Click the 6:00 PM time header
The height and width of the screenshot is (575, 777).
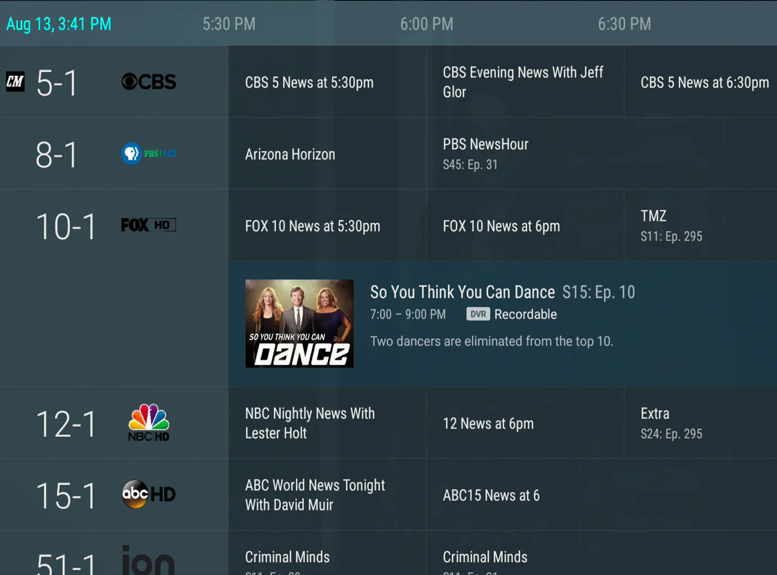coord(426,24)
